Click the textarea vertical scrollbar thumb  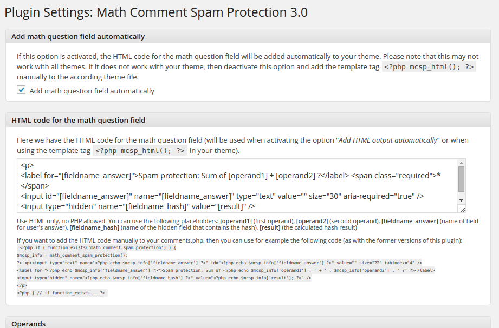pos(461,179)
